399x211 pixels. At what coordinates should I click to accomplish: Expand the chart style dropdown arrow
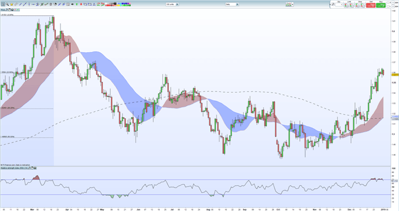click(x=292, y=4)
